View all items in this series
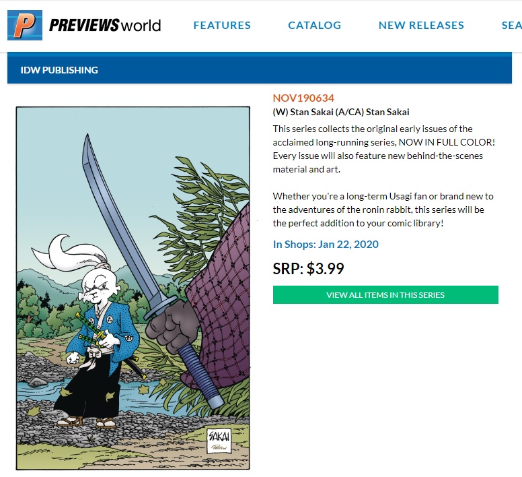This screenshot has height=477, width=522. (385, 294)
